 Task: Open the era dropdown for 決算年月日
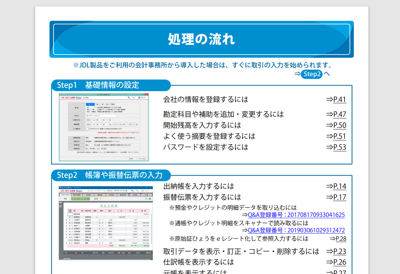click(89, 120)
